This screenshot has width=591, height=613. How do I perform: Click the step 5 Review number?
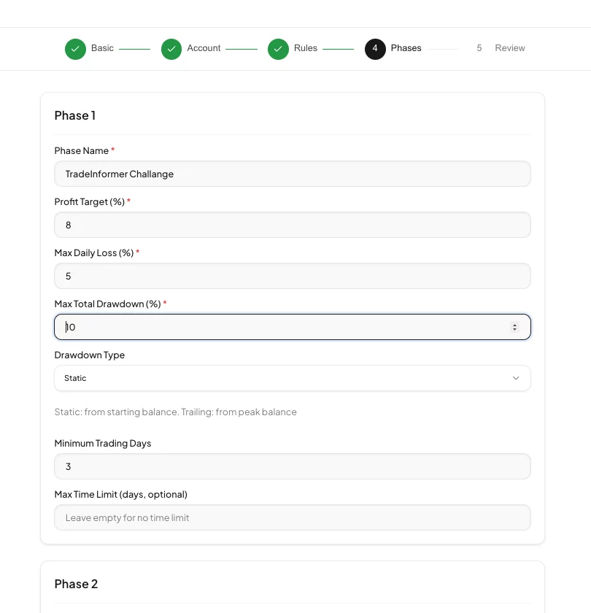point(479,48)
